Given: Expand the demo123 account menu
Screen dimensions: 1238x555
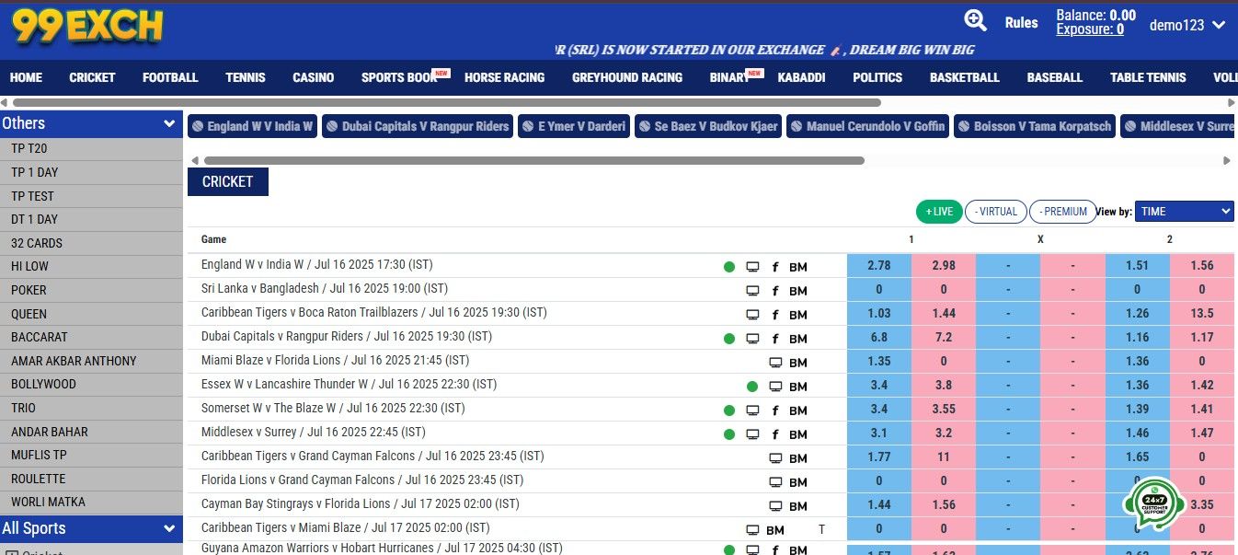Looking at the screenshot, I should 1186,25.
